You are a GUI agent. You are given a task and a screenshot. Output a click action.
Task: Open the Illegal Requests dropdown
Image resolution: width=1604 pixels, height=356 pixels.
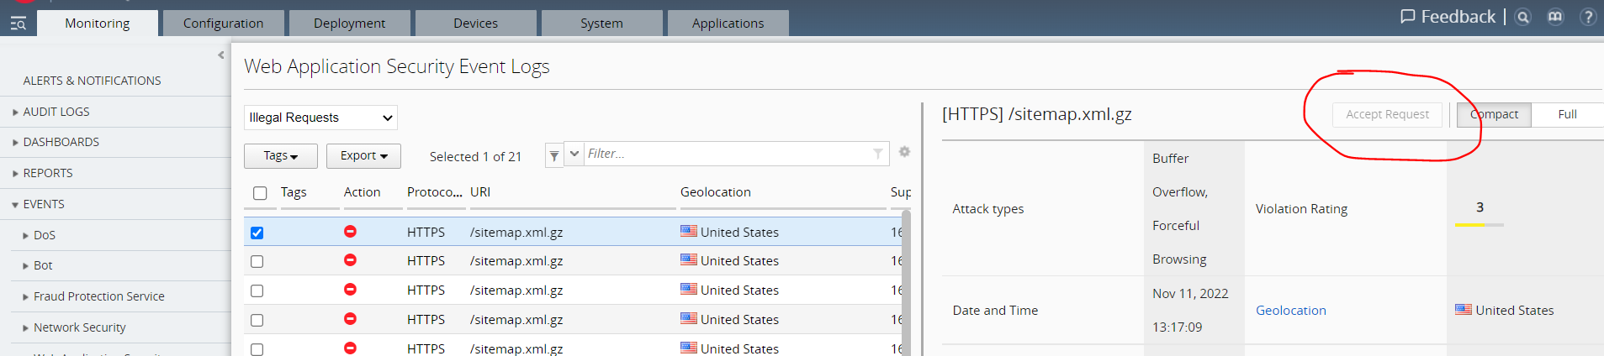tap(320, 118)
